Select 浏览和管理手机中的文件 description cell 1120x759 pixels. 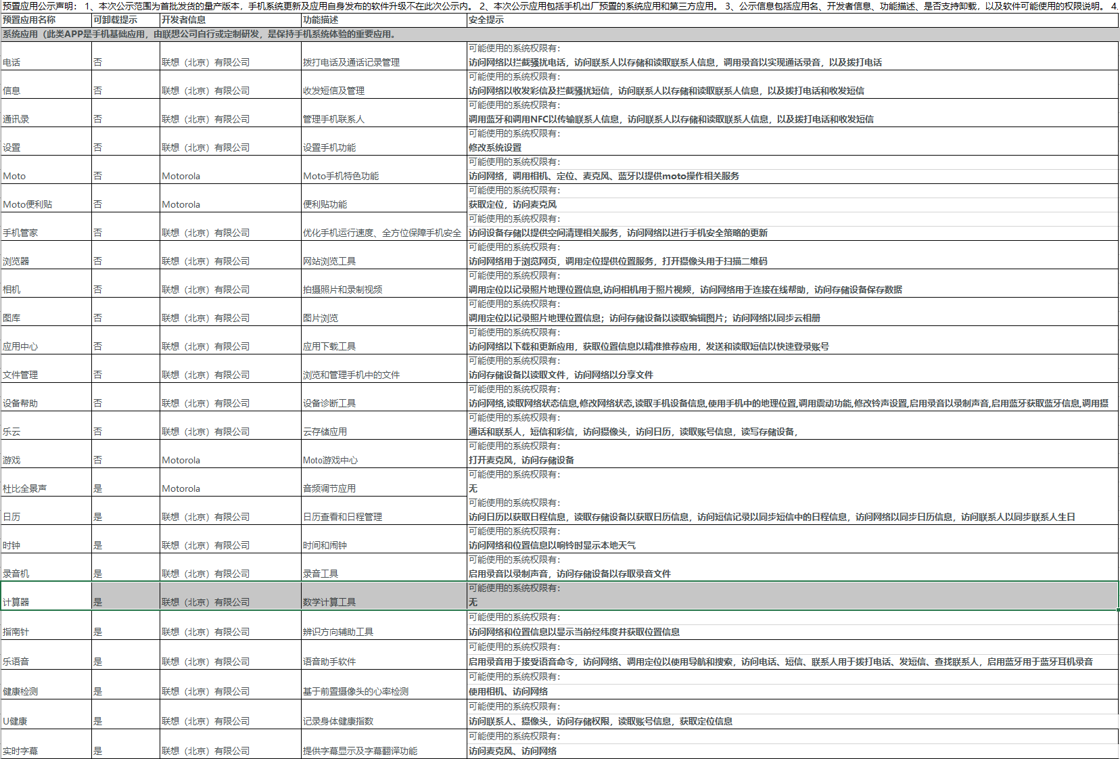tap(384, 369)
